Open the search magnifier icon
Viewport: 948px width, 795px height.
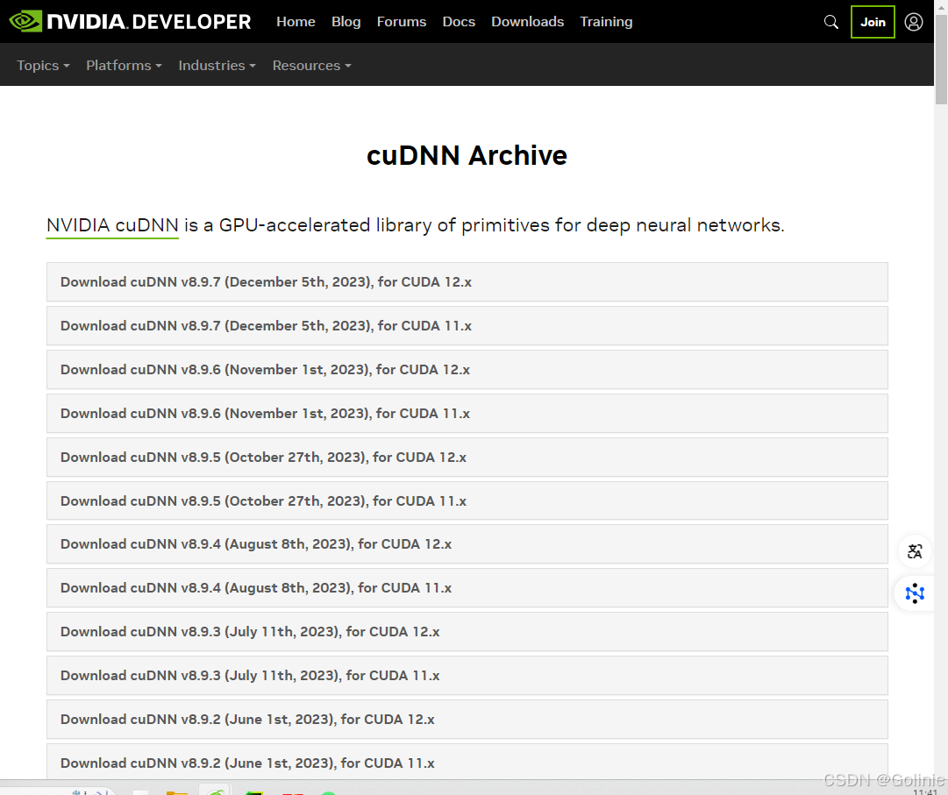[x=830, y=22]
